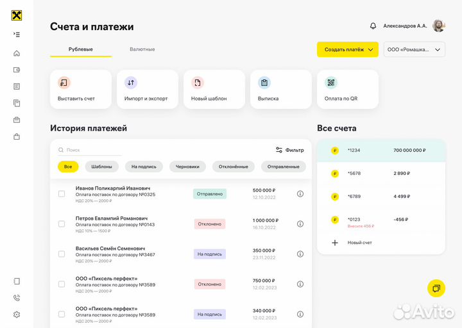Click the -456 ₽ balance

coord(400,220)
